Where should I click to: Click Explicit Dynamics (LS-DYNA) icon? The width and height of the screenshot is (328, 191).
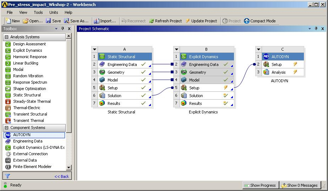tap(8, 147)
